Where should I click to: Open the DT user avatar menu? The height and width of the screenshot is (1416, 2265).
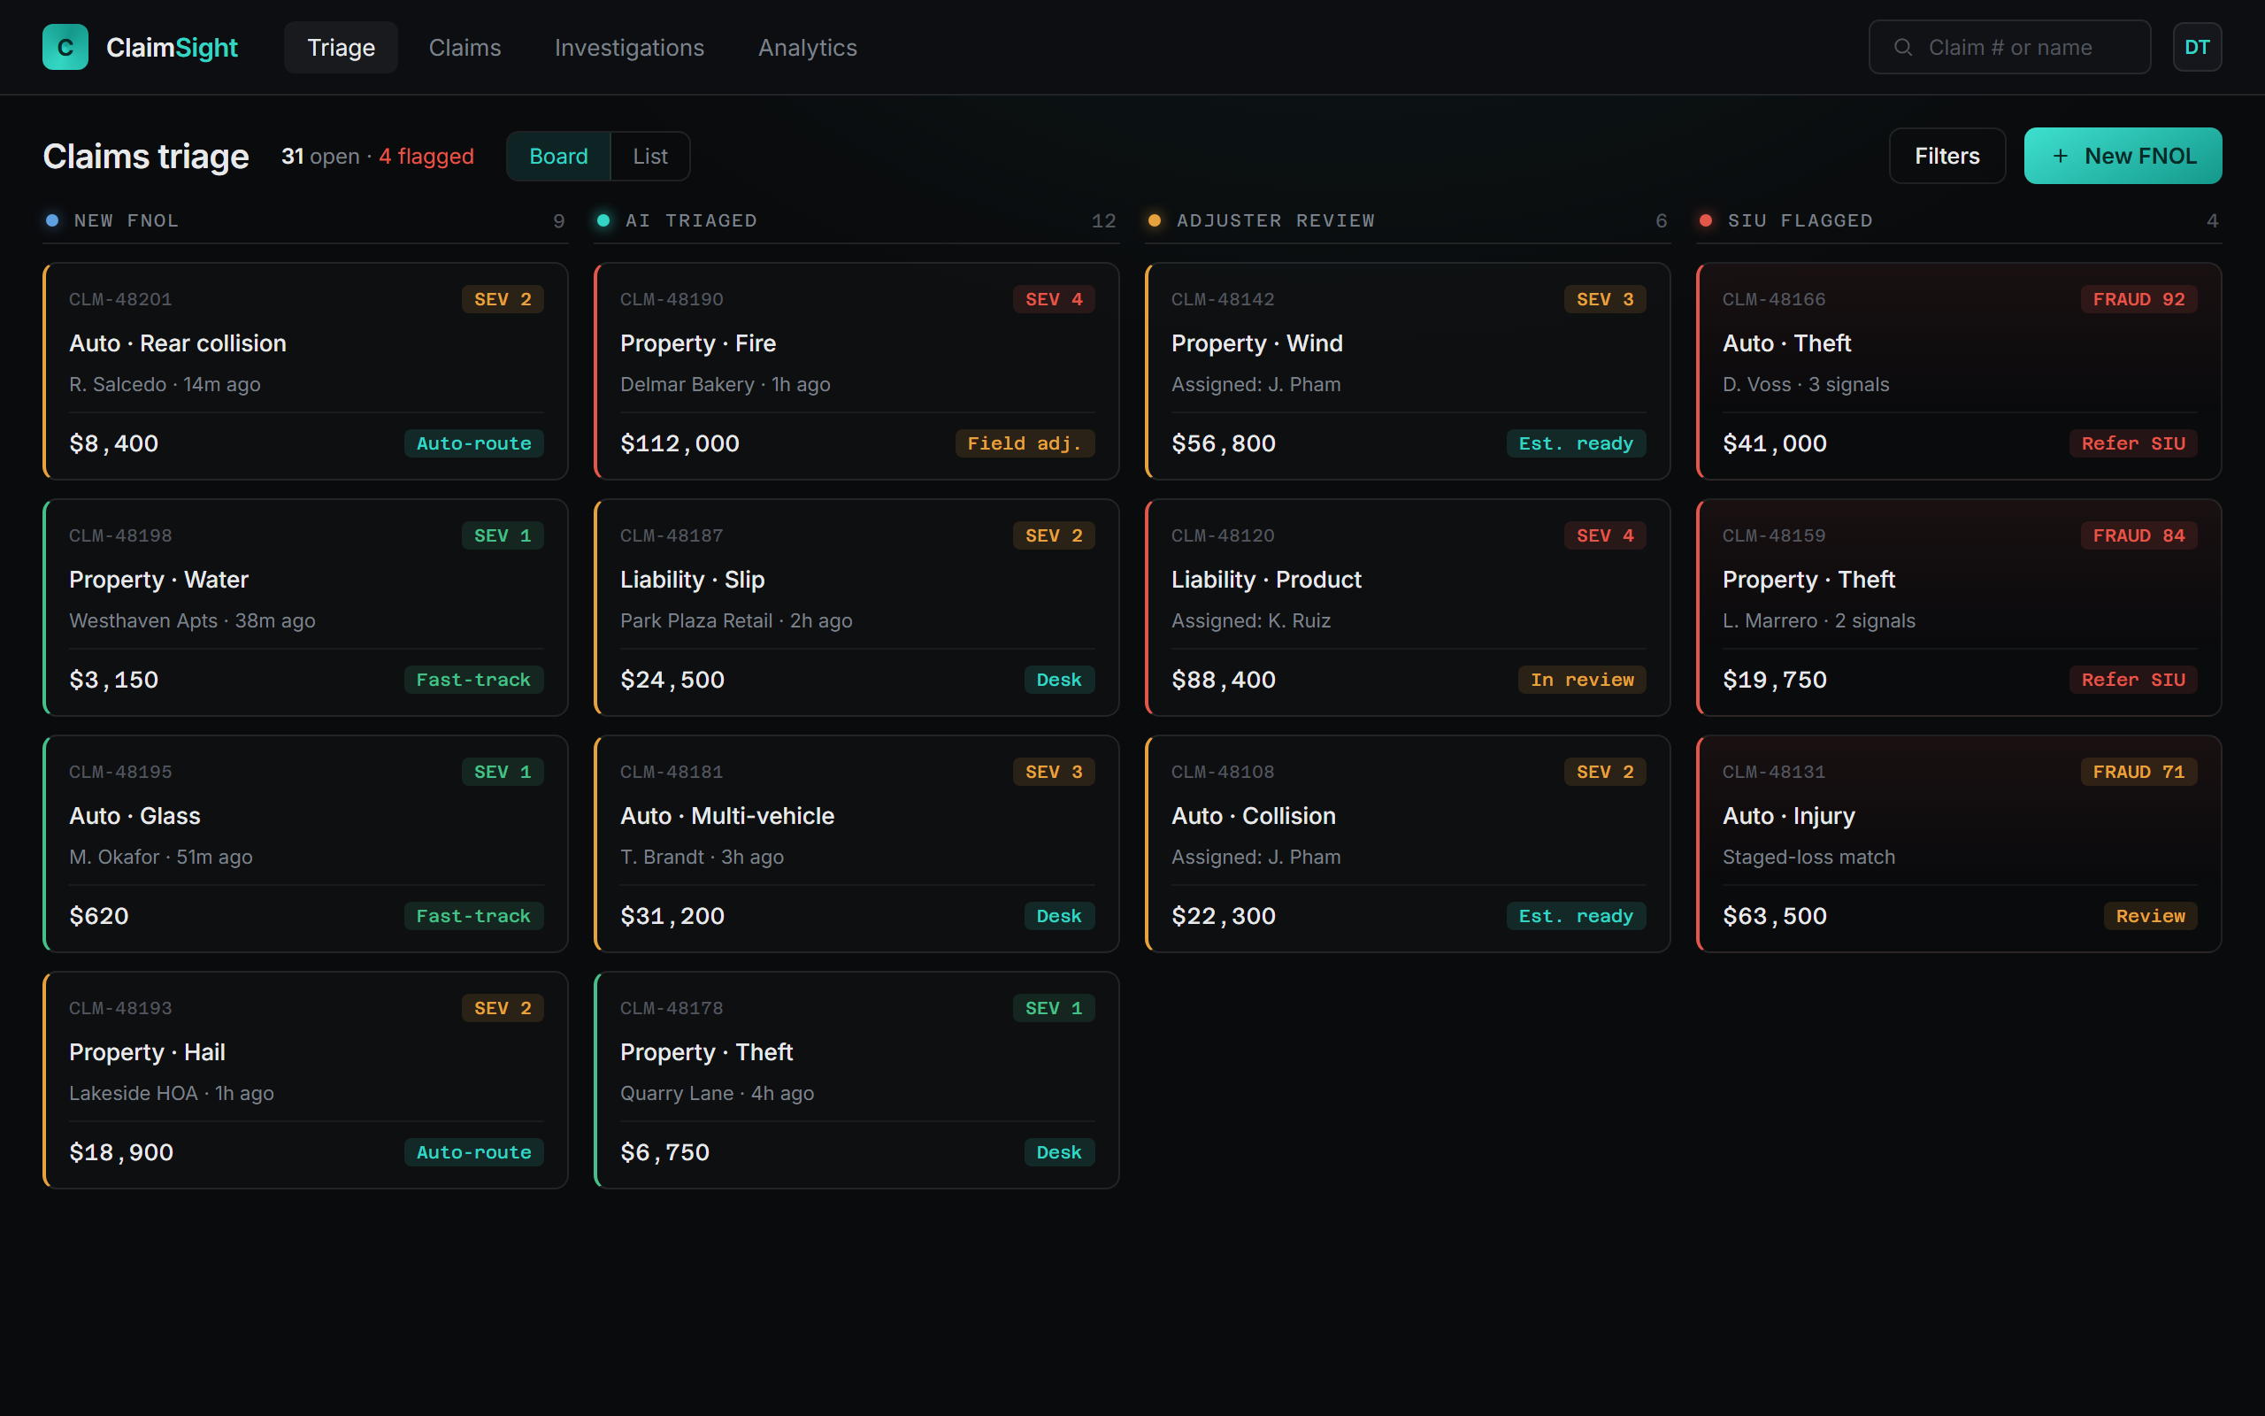click(x=2197, y=47)
